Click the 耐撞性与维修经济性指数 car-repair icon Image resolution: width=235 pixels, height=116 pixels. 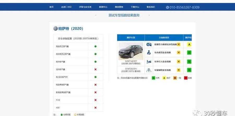click(149, 44)
